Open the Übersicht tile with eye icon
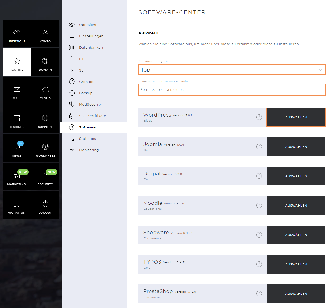This screenshot has height=308, width=336. click(x=16, y=34)
